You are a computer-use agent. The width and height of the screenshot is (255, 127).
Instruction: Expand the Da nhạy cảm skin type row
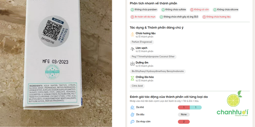click(160, 122)
